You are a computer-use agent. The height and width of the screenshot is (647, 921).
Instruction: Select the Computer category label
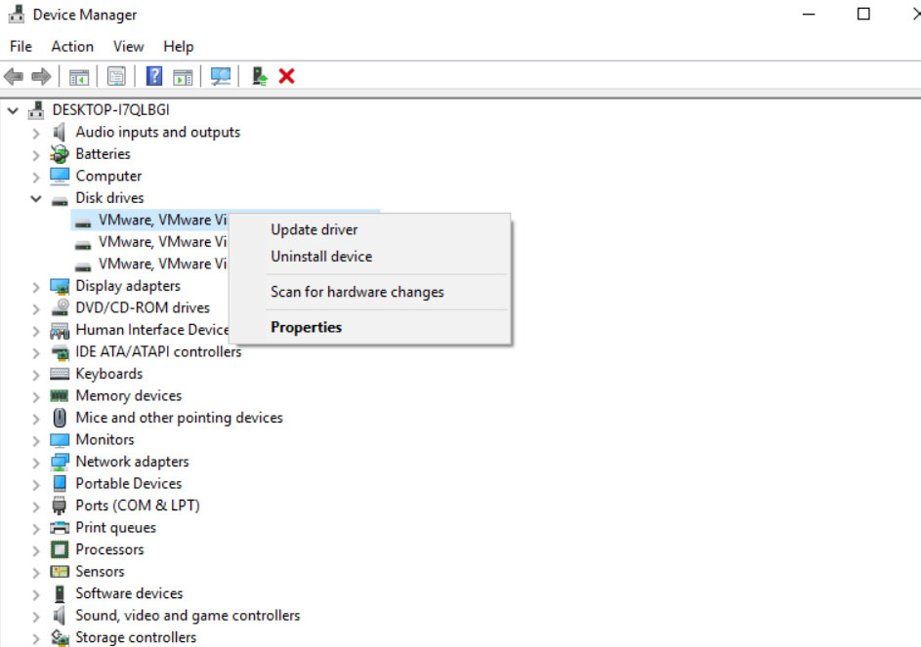[108, 176]
